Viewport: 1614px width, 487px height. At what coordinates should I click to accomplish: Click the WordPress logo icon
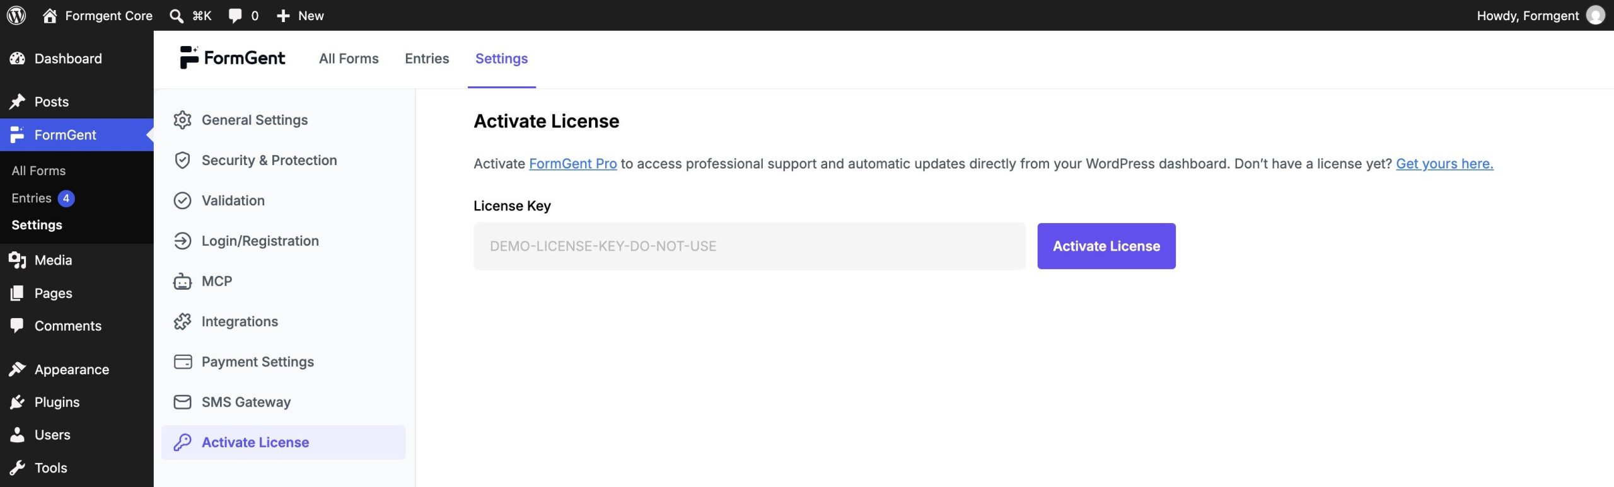coord(16,15)
